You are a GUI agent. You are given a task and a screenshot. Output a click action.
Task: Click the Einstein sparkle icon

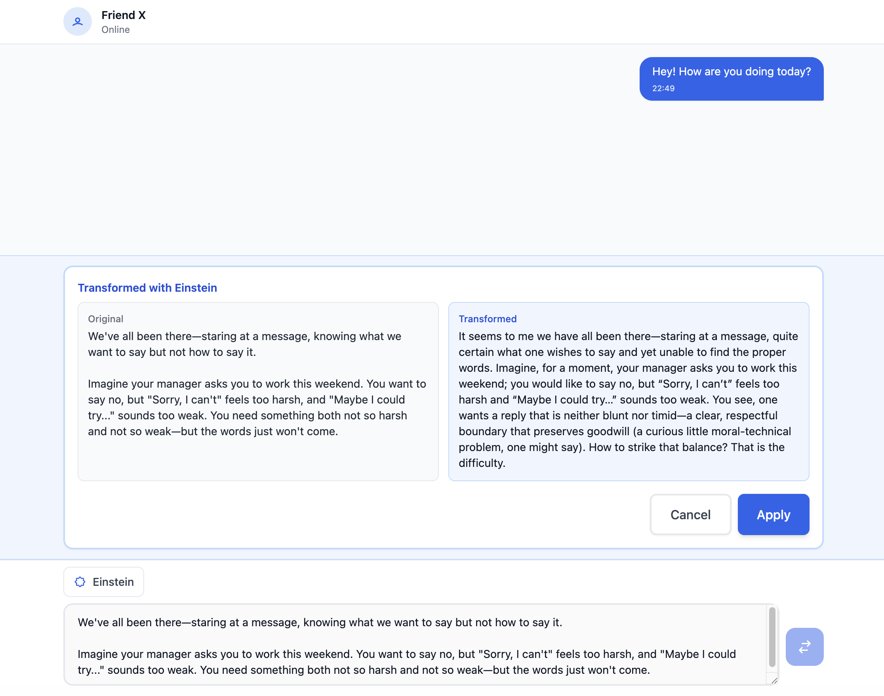(x=80, y=582)
